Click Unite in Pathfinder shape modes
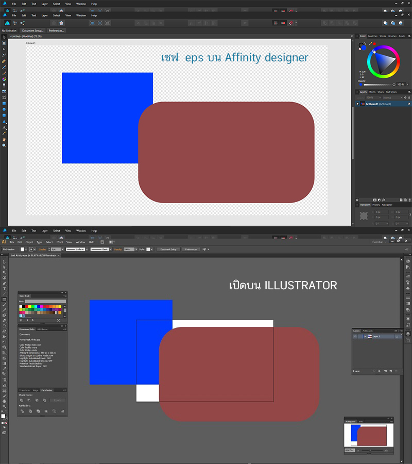The height and width of the screenshot is (464, 412). pos(22,401)
